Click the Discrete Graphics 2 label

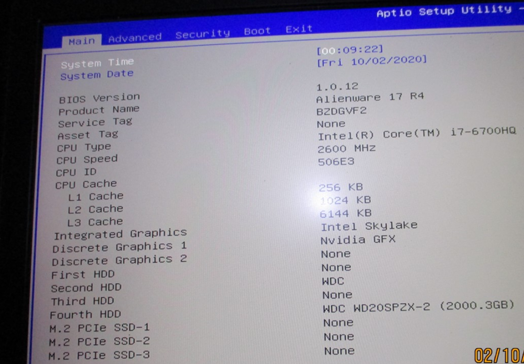coord(119,261)
